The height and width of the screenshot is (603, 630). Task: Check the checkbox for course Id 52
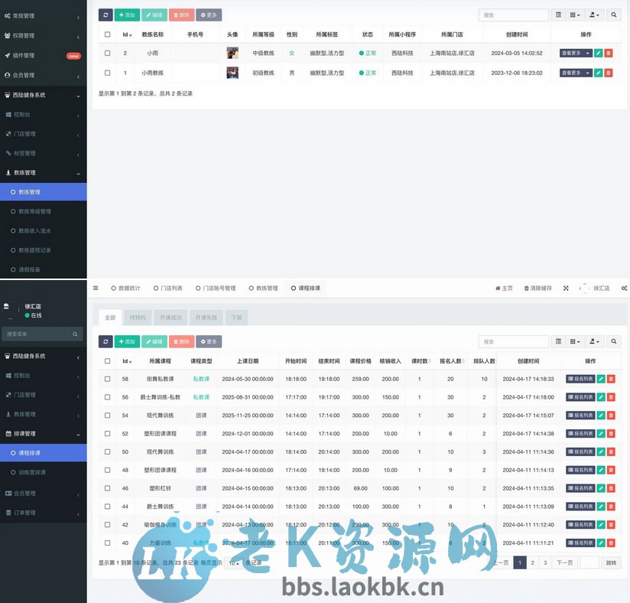[x=107, y=433]
